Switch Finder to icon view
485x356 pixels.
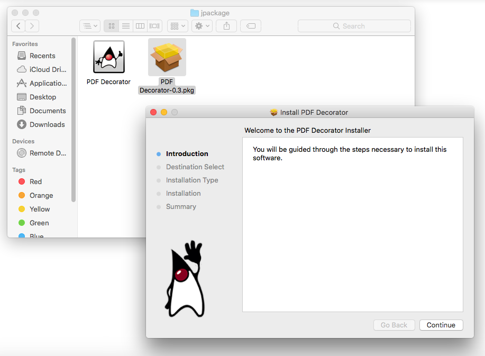coord(112,26)
